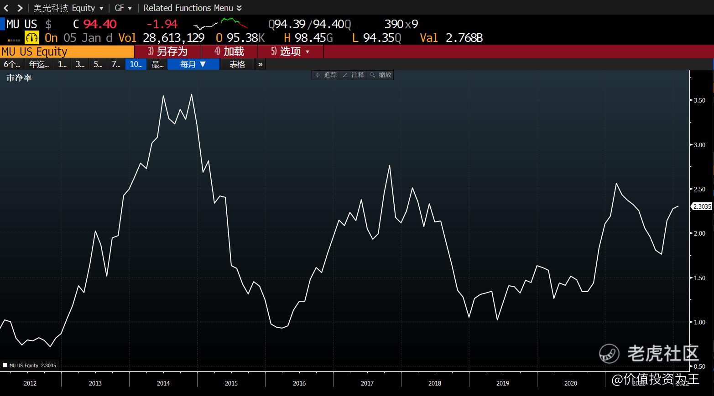
Task: Switch to the 表格 table view
Action: coord(237,64)
